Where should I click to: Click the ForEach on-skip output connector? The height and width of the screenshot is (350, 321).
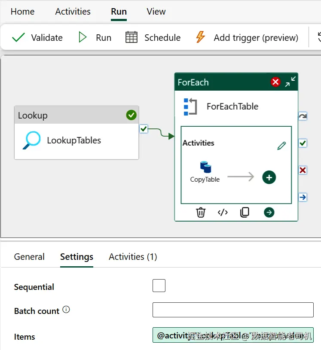pos(303,116)
